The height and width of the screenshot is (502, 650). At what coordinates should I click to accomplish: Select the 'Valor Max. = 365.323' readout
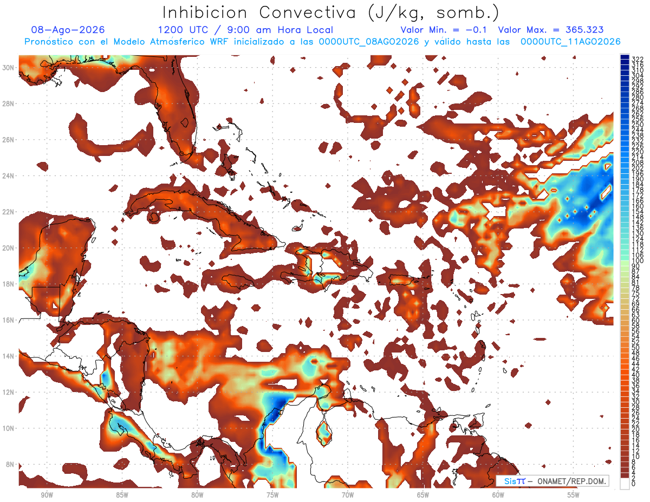pyautogui.click(x=550, y=30)
